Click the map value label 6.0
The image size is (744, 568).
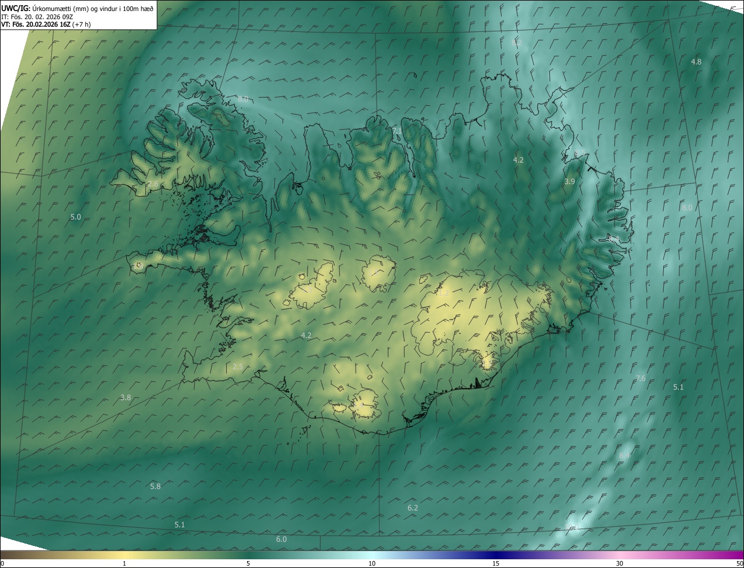(281, 539)
